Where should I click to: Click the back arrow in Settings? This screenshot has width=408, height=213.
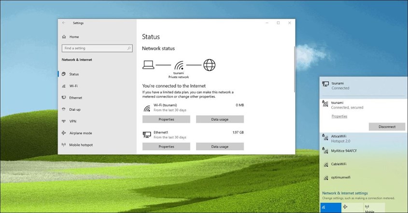pos(64,23)
